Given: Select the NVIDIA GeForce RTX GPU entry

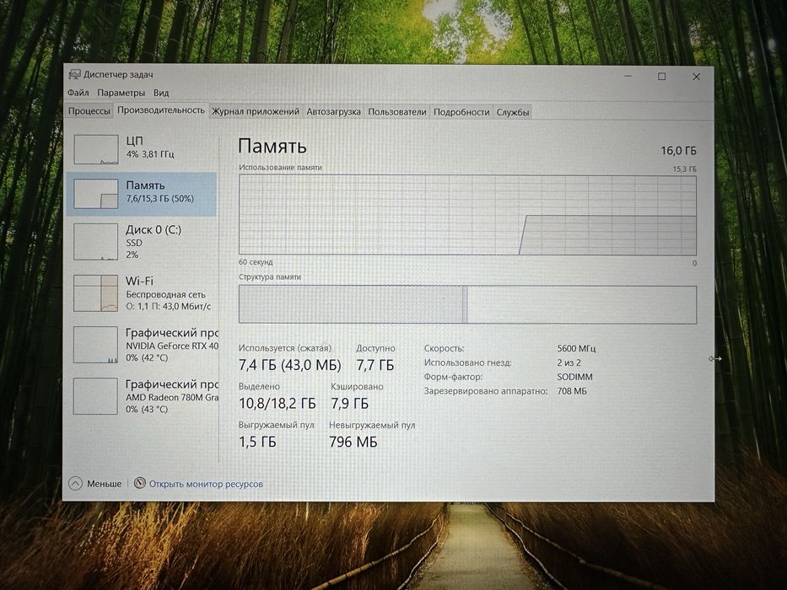Looking at the screenshot, I should (x=142, y=345).
